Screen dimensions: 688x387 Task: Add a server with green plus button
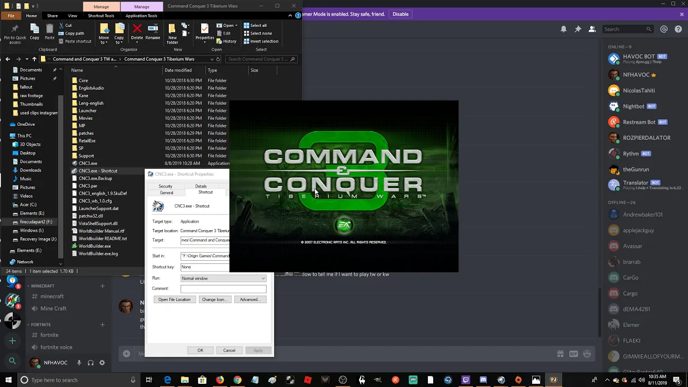12,341
